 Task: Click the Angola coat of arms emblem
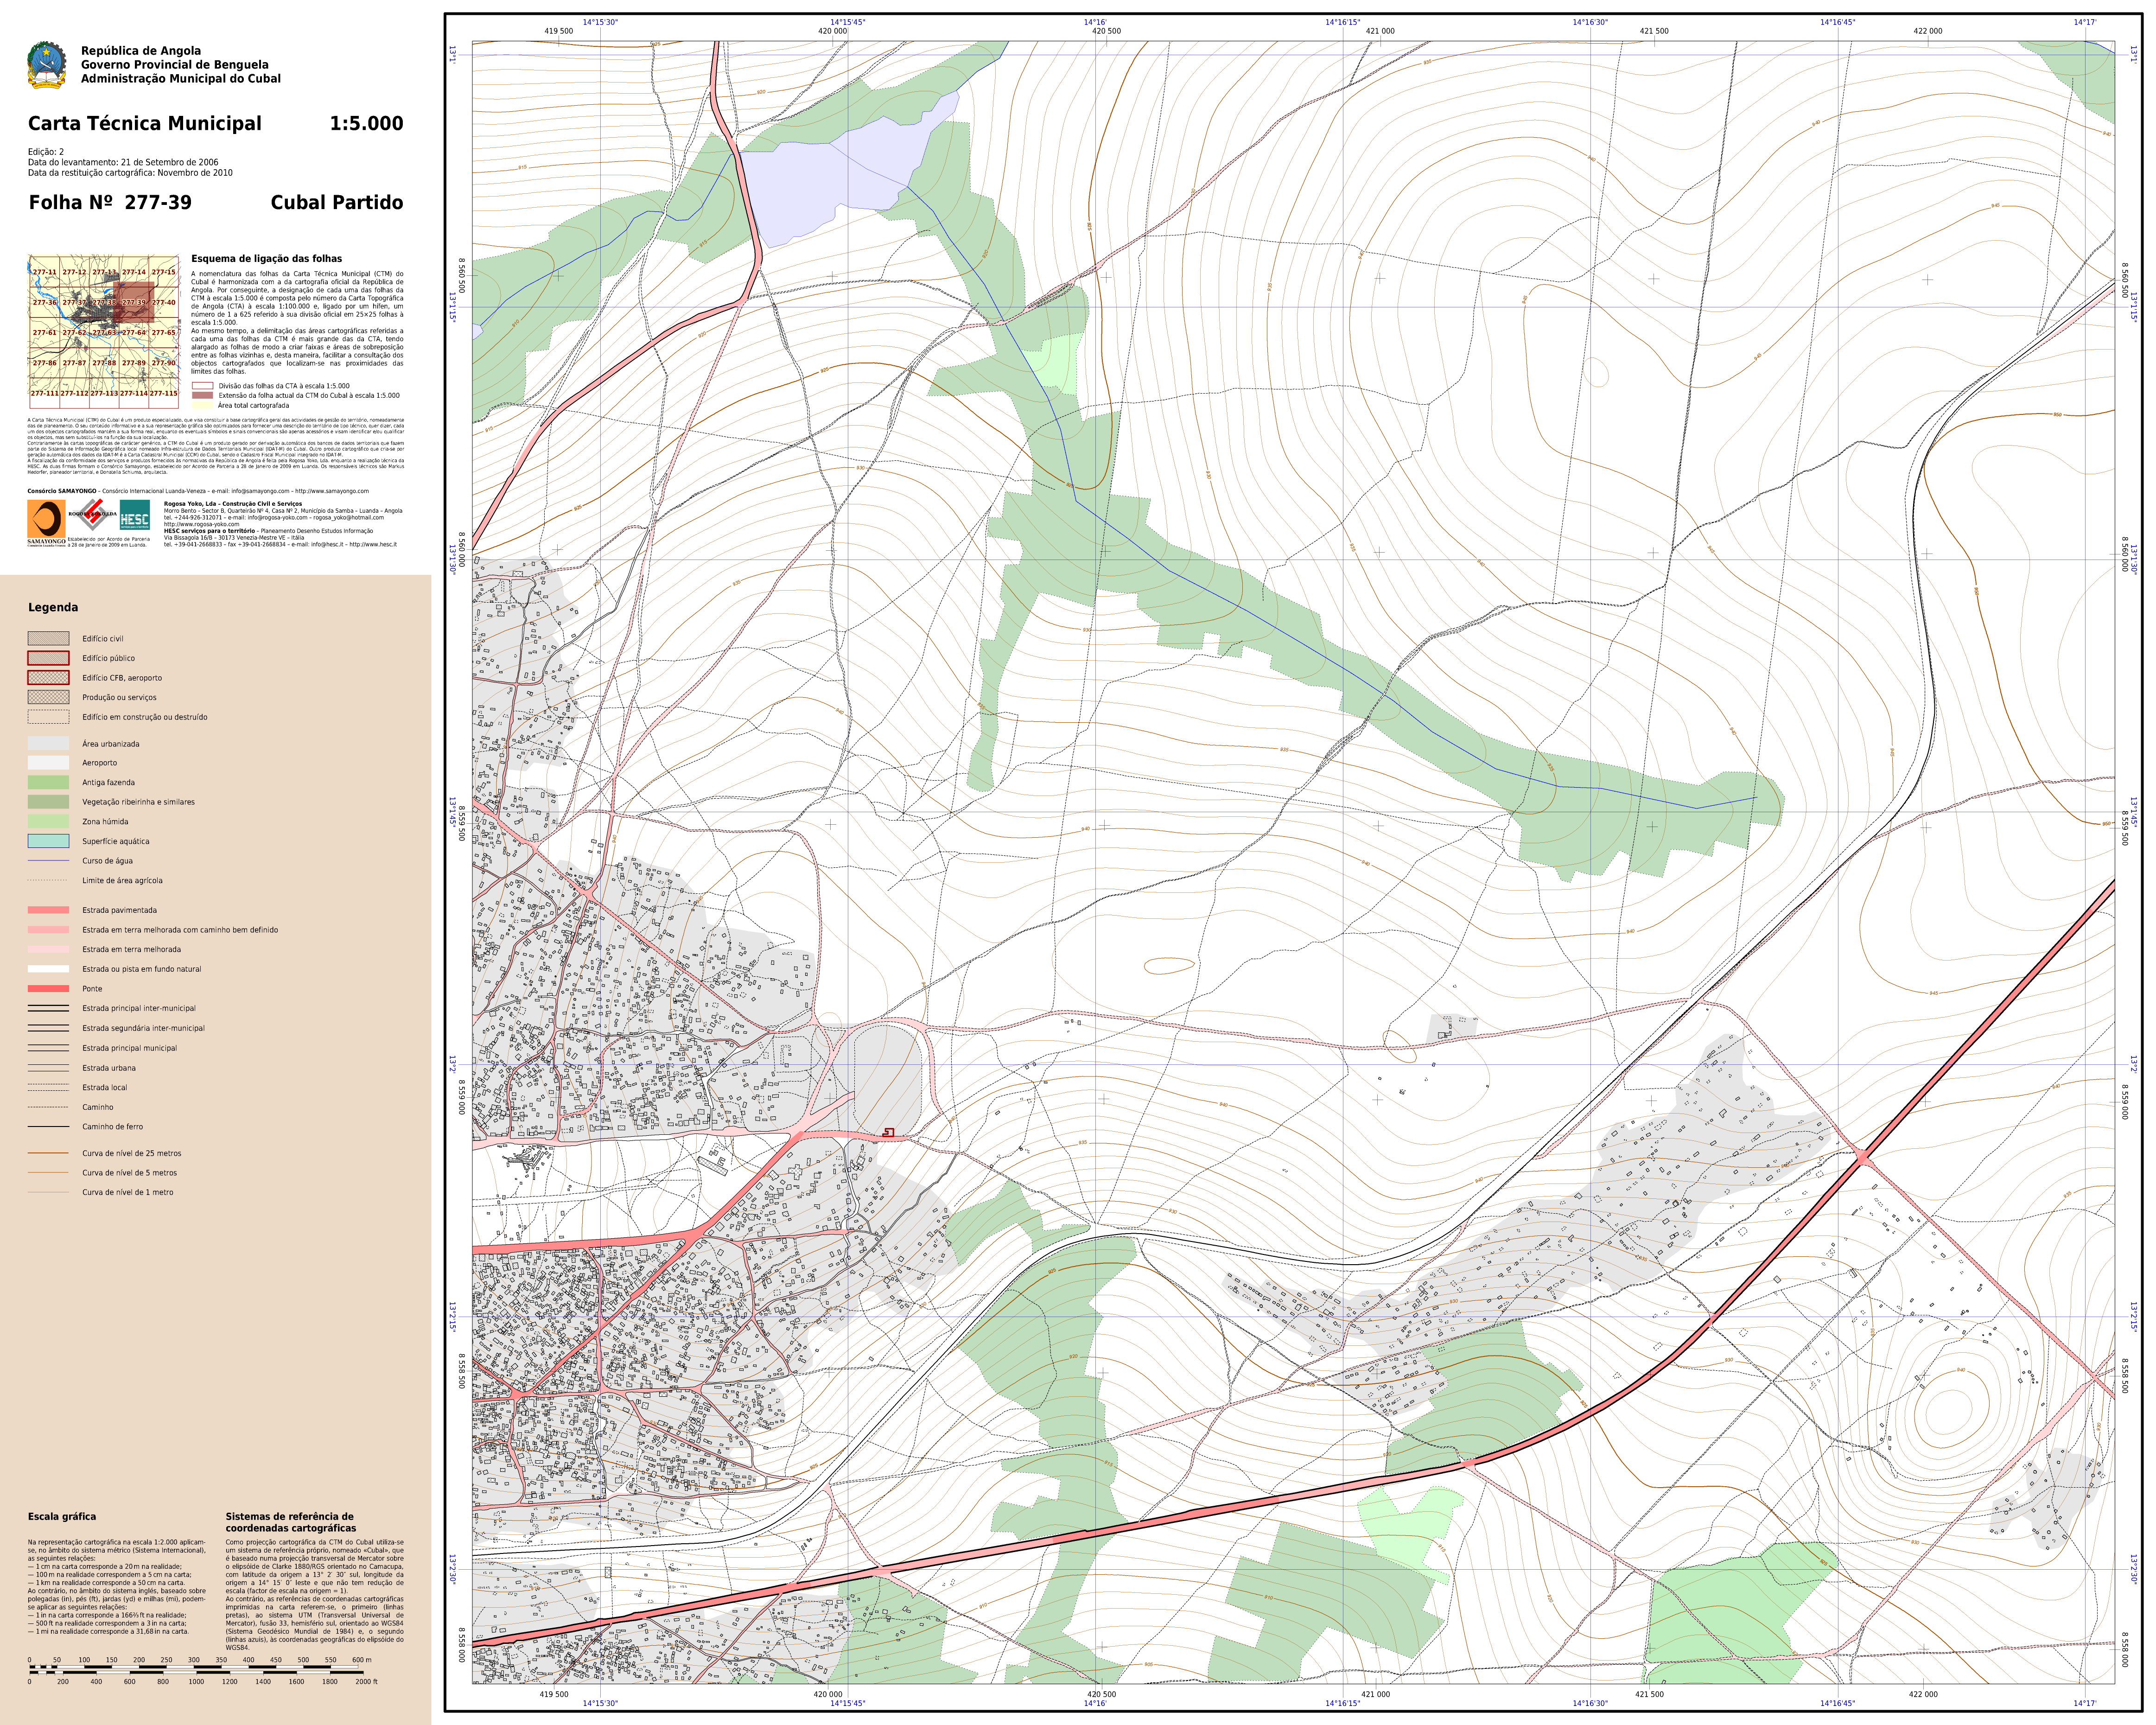point(46,65)
